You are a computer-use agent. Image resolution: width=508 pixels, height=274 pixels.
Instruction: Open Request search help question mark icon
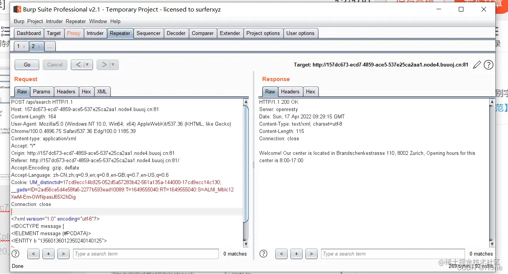click(x=15, y=254)
